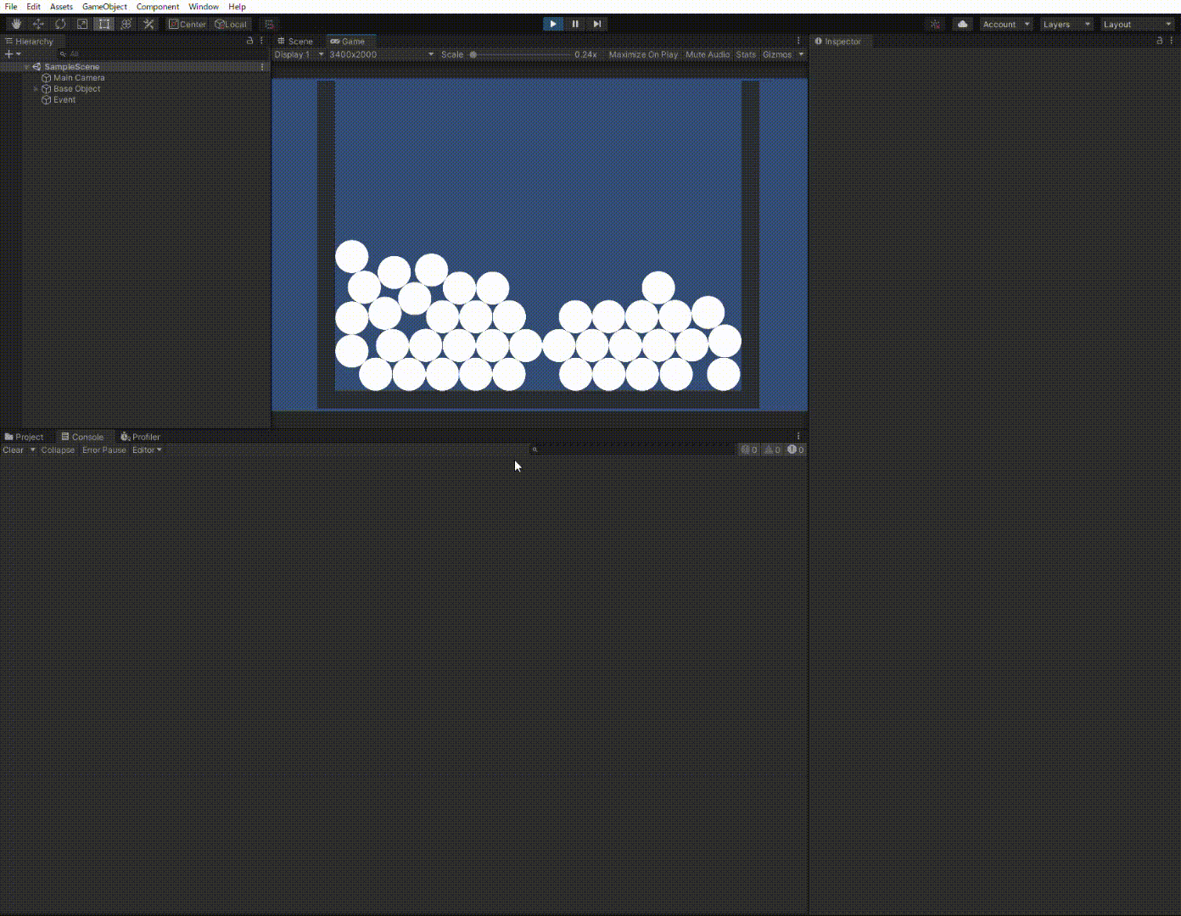Enable Maximize On Play

point(642,54)
